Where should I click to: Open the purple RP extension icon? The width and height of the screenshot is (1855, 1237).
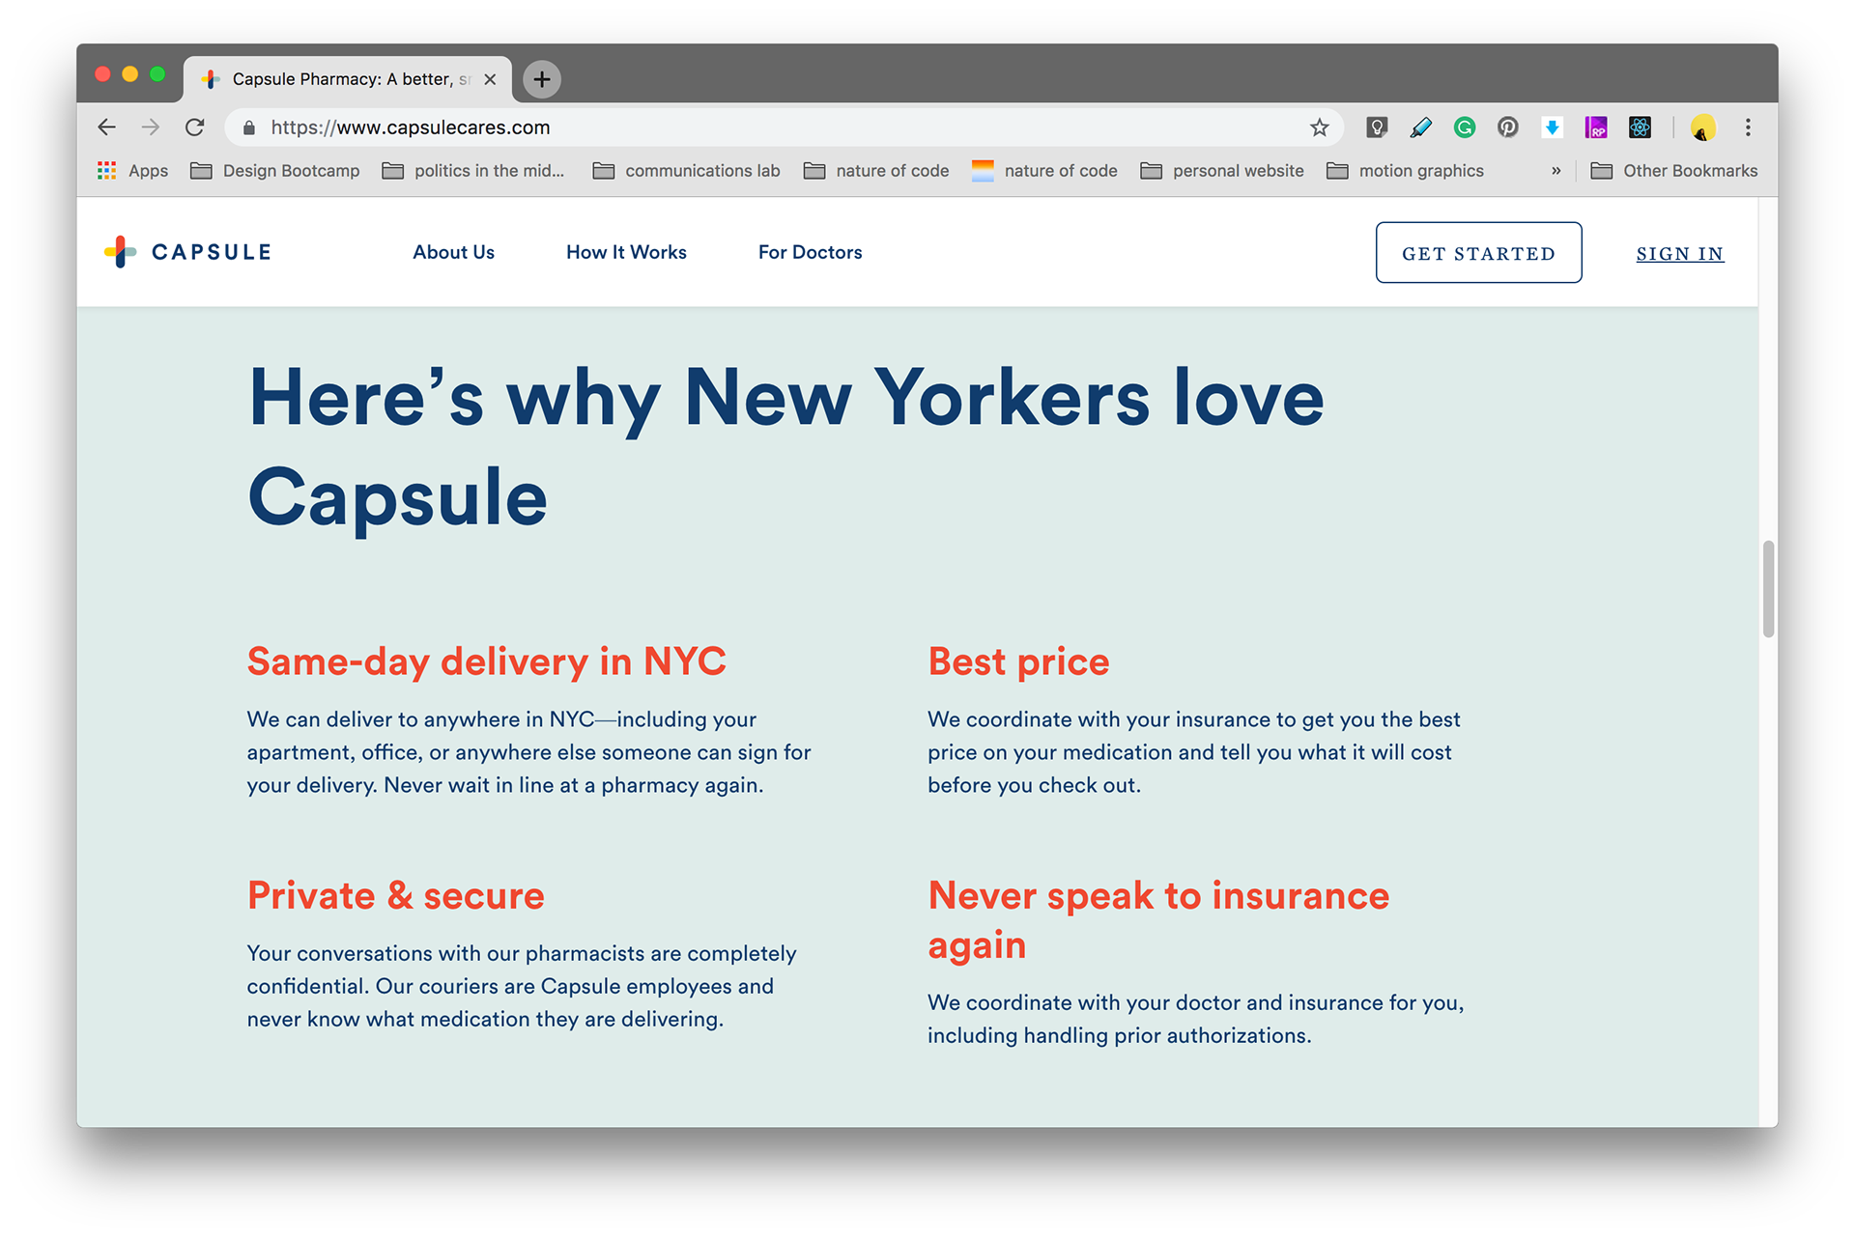coord(1596,127)
